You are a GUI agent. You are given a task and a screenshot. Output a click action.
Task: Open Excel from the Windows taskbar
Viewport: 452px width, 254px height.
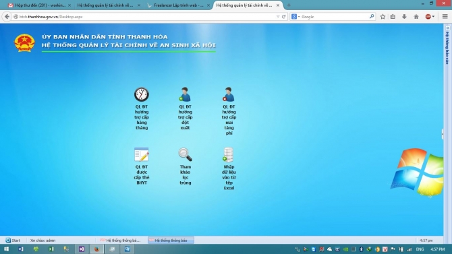tap(51, 249)
